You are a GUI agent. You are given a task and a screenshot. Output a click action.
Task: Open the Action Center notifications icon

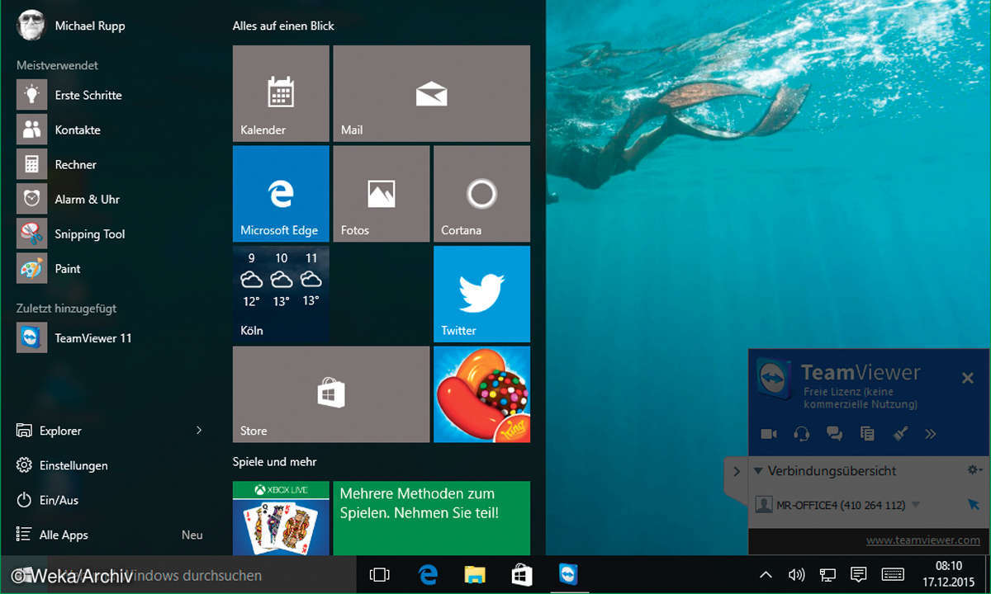tap(858, 575)
